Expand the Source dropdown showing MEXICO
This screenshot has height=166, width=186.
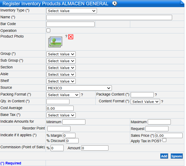(x=79, y=88)
